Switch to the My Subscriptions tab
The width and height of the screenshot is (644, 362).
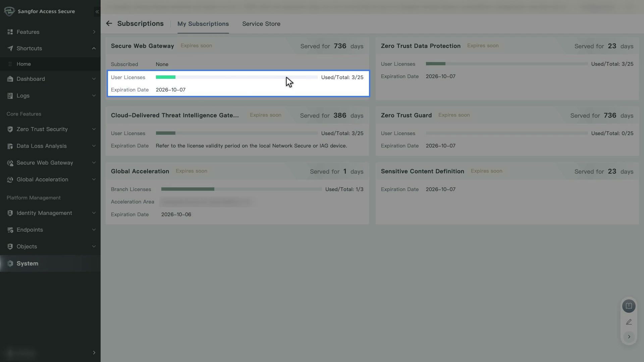(203, 24)
